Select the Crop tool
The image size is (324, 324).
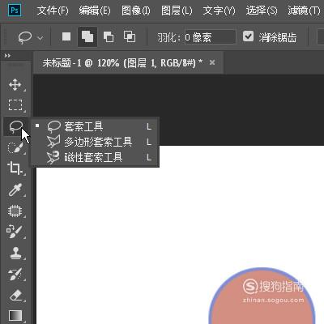(x=15, y=168)
